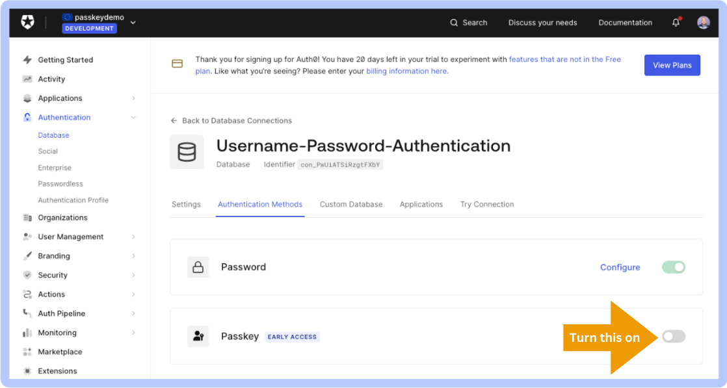
Task: Open Marketplace in sidebar
Action: 60,352
